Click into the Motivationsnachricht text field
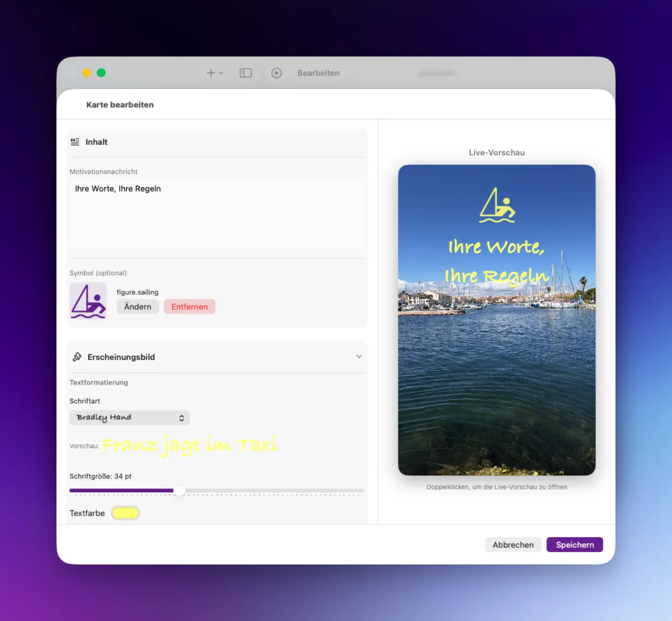The image size is (672, 621). 217,214
